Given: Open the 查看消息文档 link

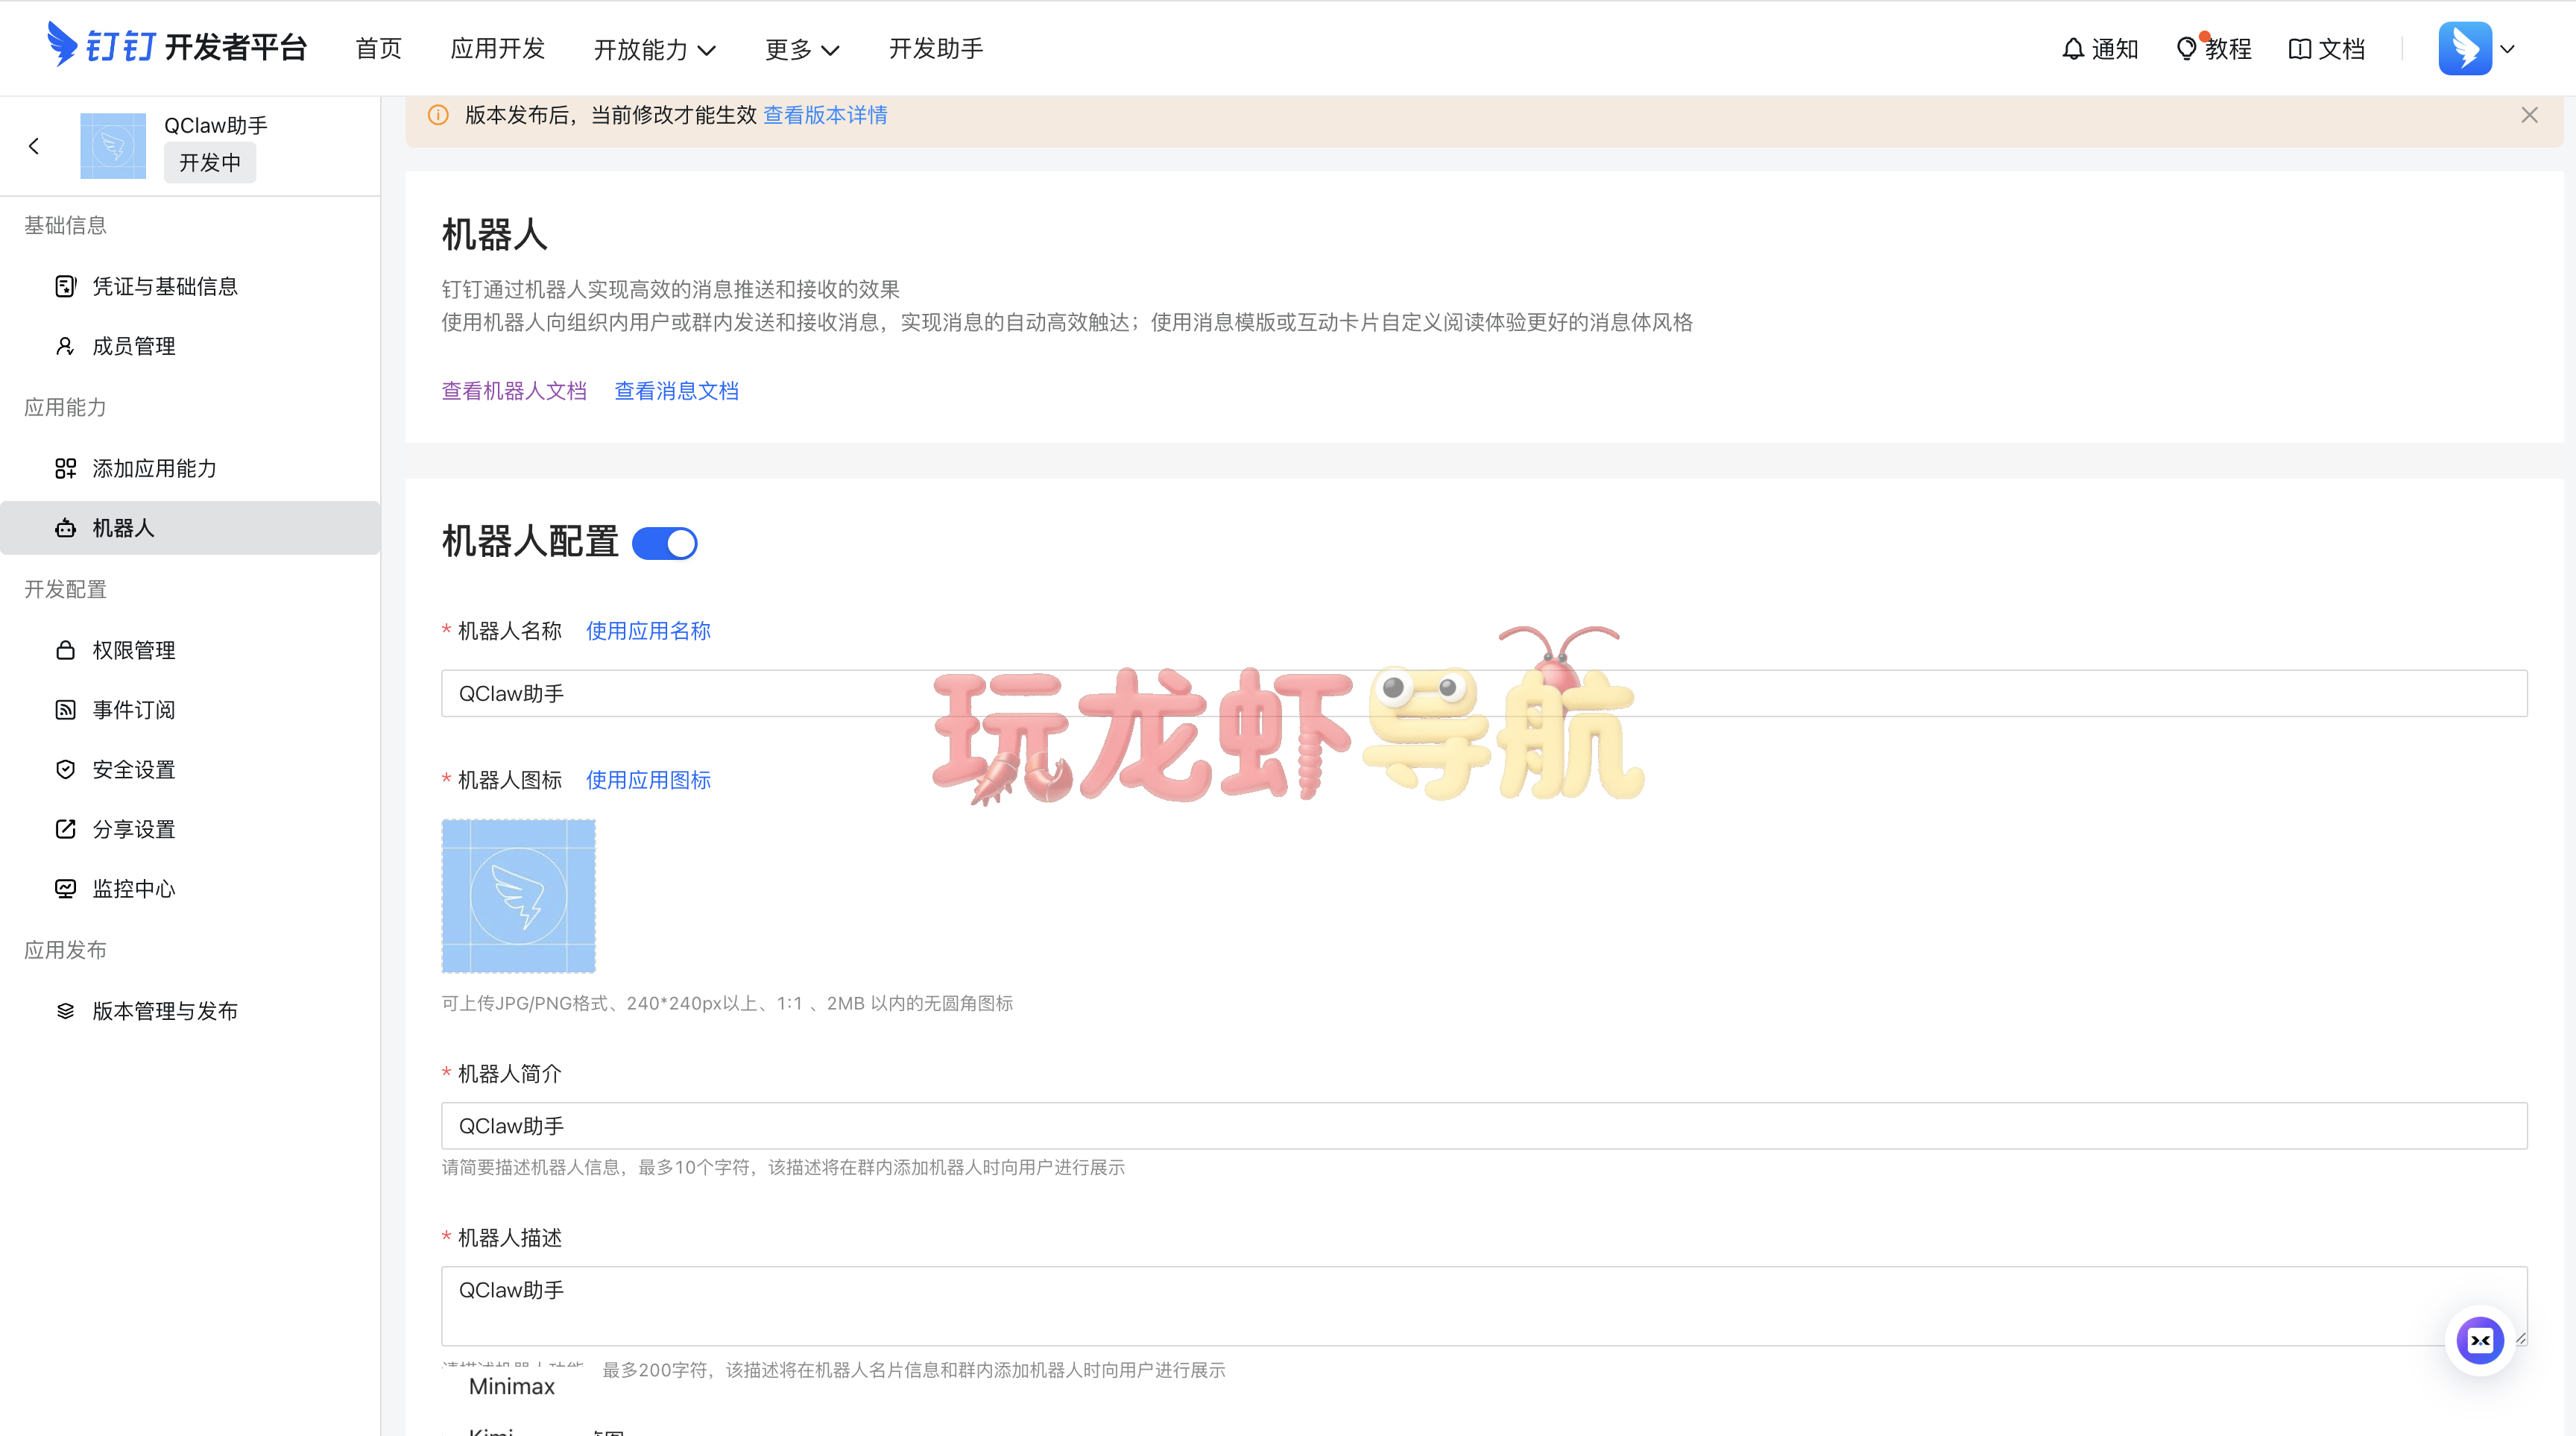Looking at the screenshot, I should click(676, 391).
